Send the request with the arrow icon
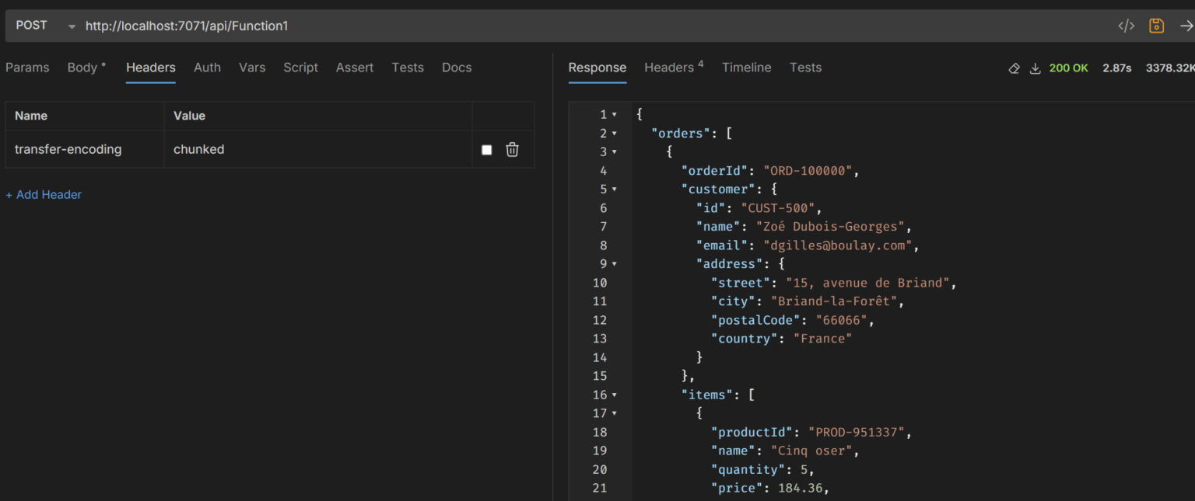The height and width of the screenshot is (501, 1195). tap(1186, 25)
